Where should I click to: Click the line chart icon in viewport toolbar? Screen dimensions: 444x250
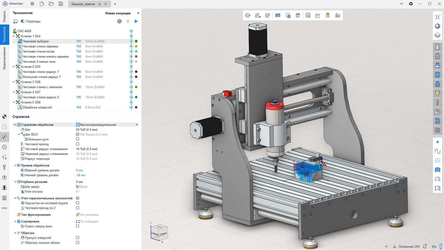pyautogui.click(x=318, y=15)
